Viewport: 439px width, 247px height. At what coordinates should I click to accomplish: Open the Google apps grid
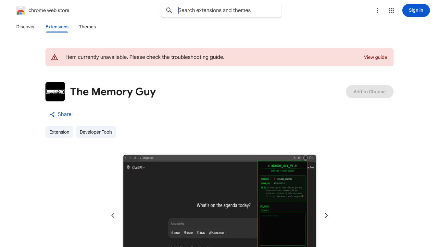(x=391, y=10)
